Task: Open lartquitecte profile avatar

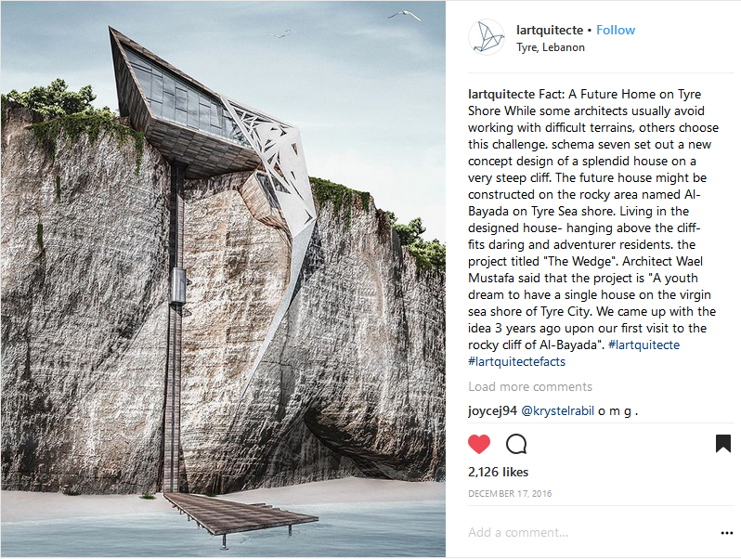Action: [487, 37]
